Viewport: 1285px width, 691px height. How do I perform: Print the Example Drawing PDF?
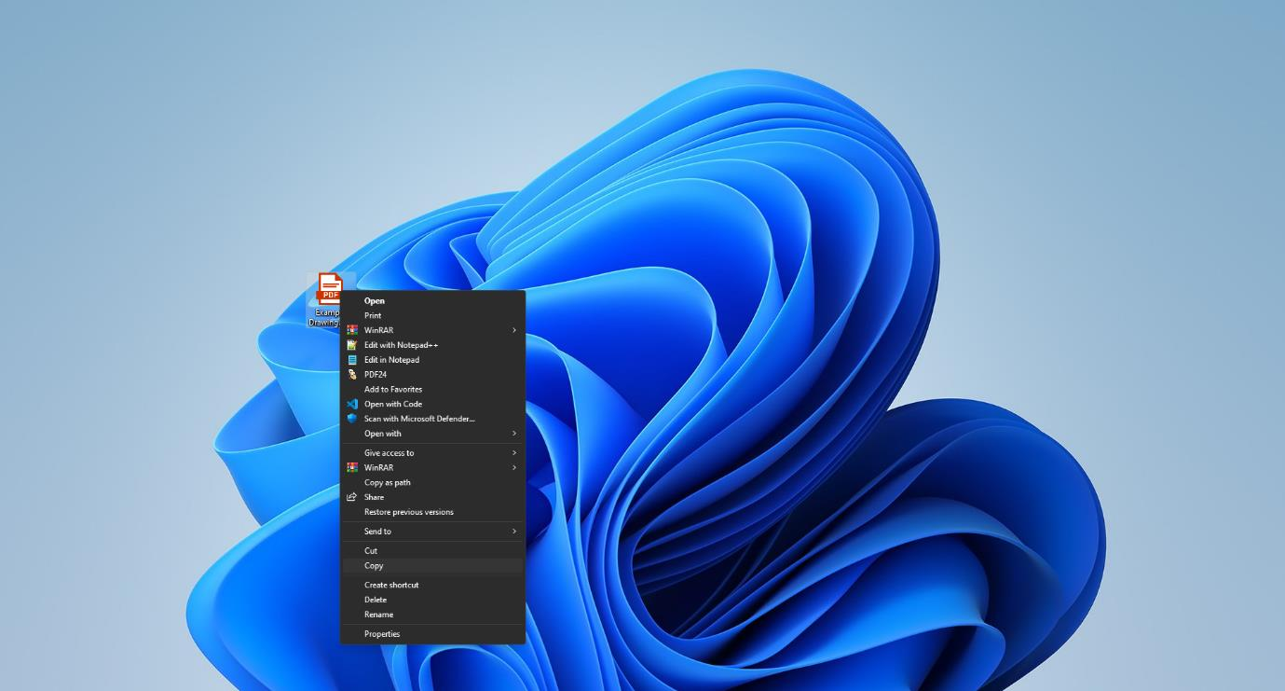coord(373,315)
